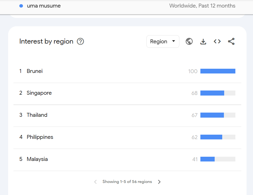Screen dimensions: 253x195
Task: Share the Interest by region card
Action: tap(231, 41)
